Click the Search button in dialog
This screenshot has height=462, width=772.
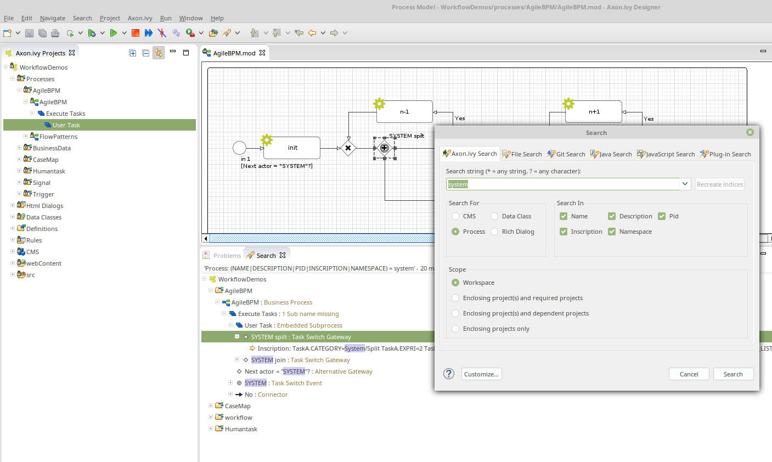pyautogui.click(x=733, y=374)
